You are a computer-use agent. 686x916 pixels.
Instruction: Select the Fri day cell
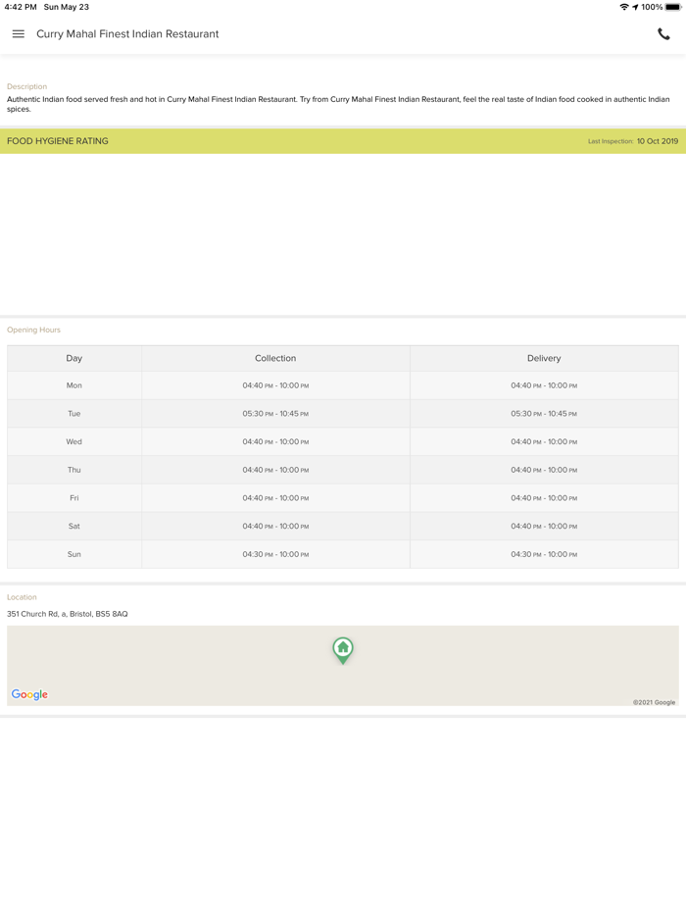[74, 498]
